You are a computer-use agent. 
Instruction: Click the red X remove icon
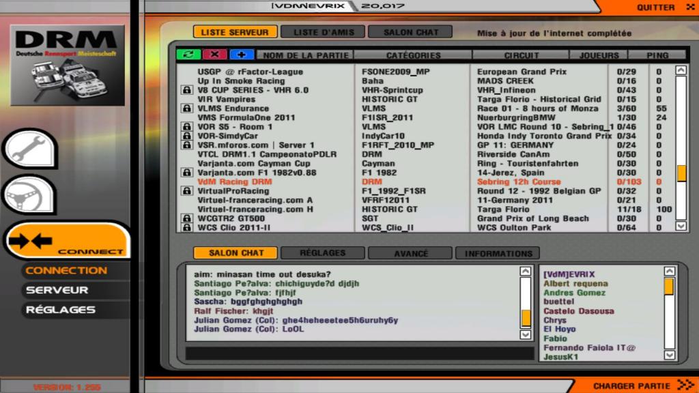pos(214,55)
